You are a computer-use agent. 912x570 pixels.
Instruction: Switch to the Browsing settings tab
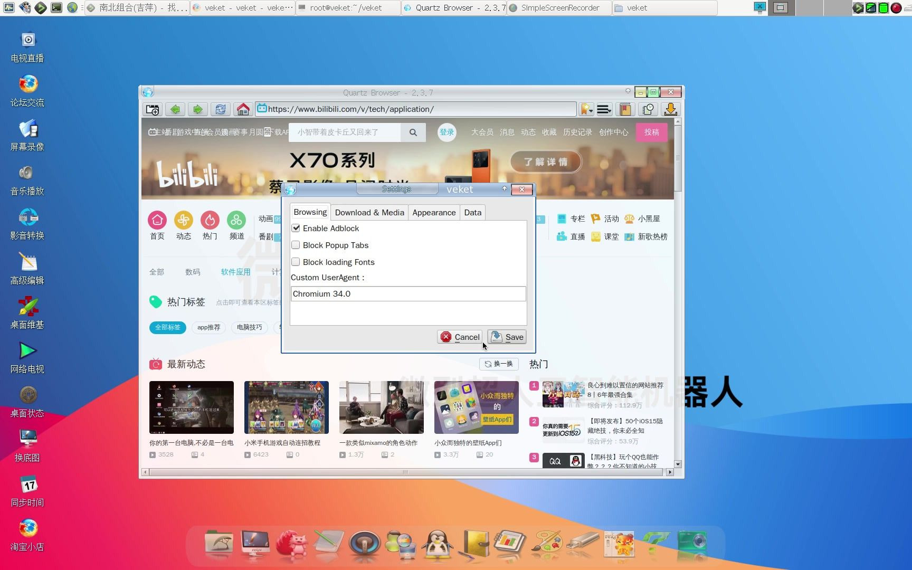point(310,212)
